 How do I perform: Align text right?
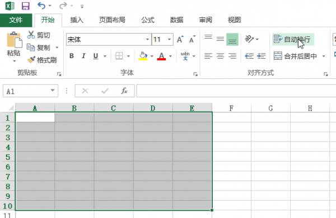[x=232, y=56]
